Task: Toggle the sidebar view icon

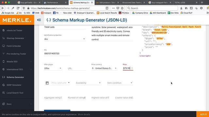Action: click(x=191, y=8)
